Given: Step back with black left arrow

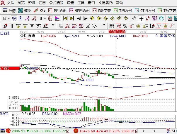Looking at the screenshot, I should [79, 18].
